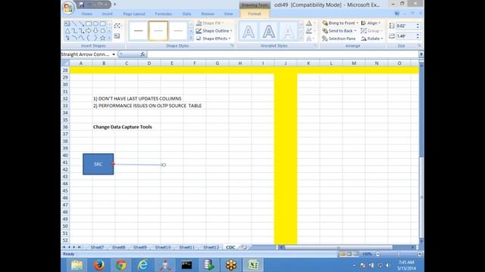Select the Rectangle shape
This screenshot has height=272, width=485.
89,23
